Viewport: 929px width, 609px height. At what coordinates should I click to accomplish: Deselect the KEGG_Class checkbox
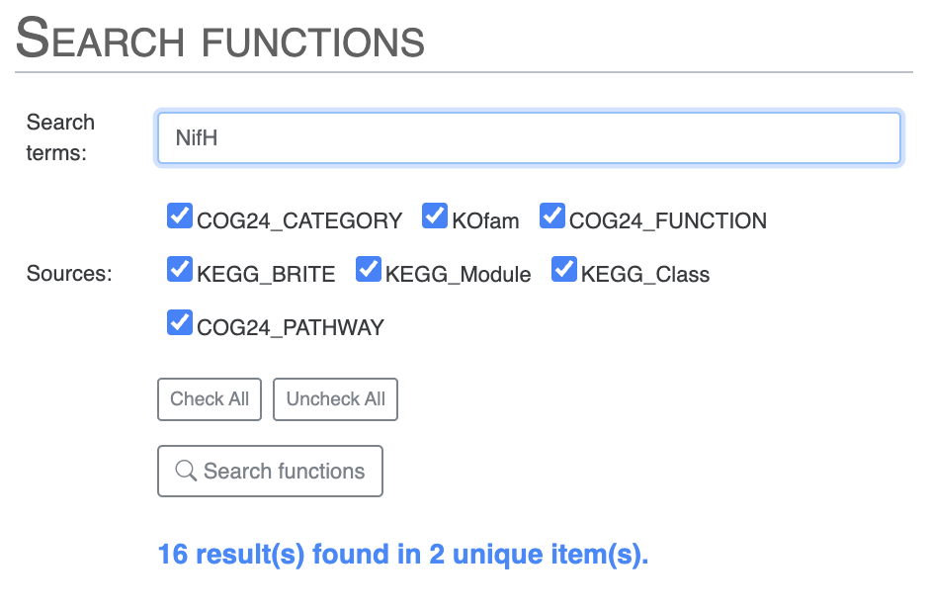(564, 270)
